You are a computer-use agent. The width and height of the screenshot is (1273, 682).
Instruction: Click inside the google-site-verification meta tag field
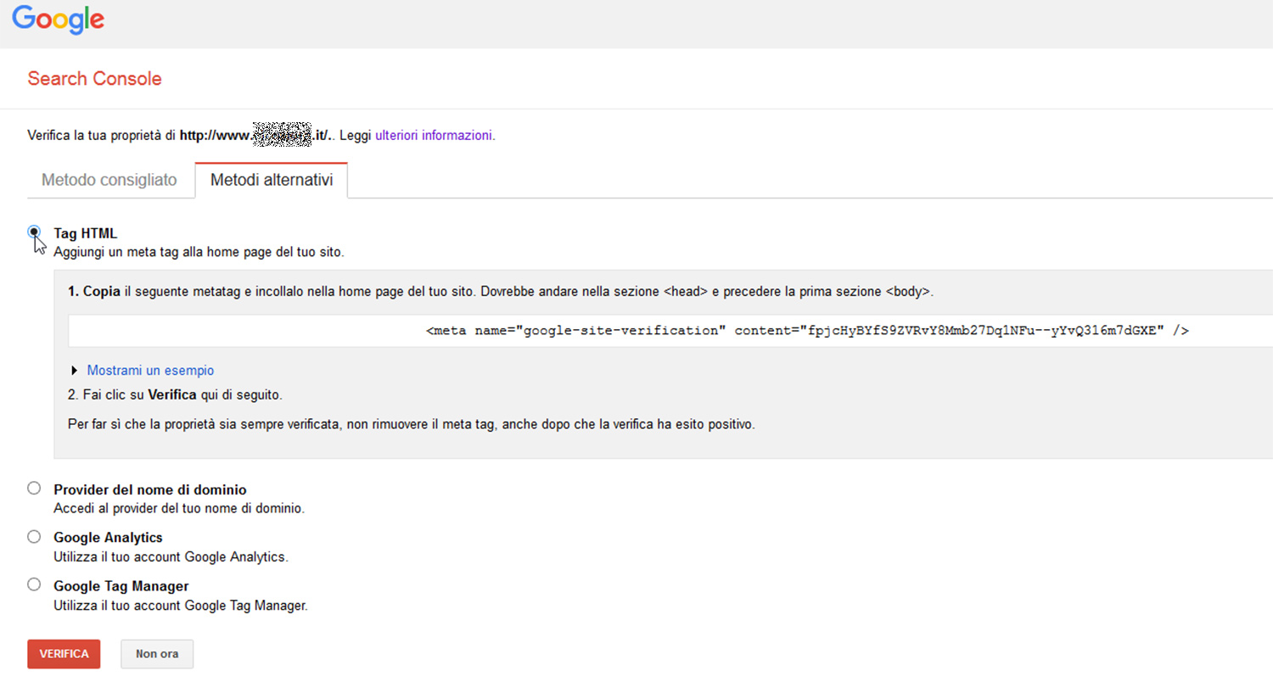[670, 331]
